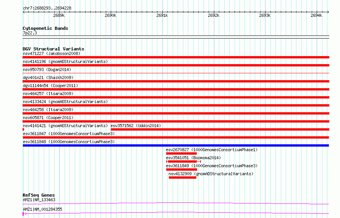Click the nsv471227 (Jakobsson2008) label

coord(52,53)
